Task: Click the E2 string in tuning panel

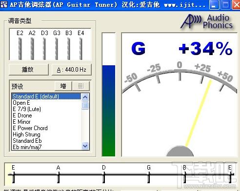Action: pyautogui.click(x=20, y=49)
